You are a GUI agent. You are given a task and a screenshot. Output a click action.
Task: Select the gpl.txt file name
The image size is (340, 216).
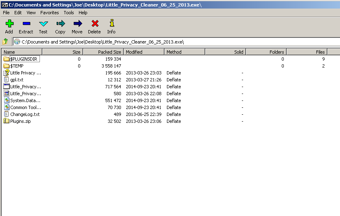click(x=17, y=80)
